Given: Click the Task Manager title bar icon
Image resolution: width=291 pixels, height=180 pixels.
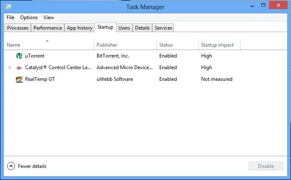Looking at the screenshot, I should 8,7.
